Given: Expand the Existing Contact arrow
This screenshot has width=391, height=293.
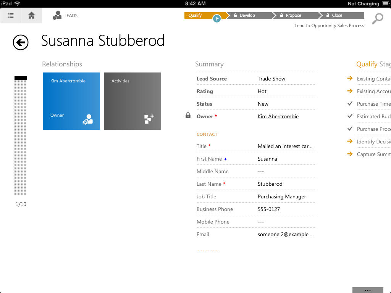Looking at the screenshot, I should point(350,79).
